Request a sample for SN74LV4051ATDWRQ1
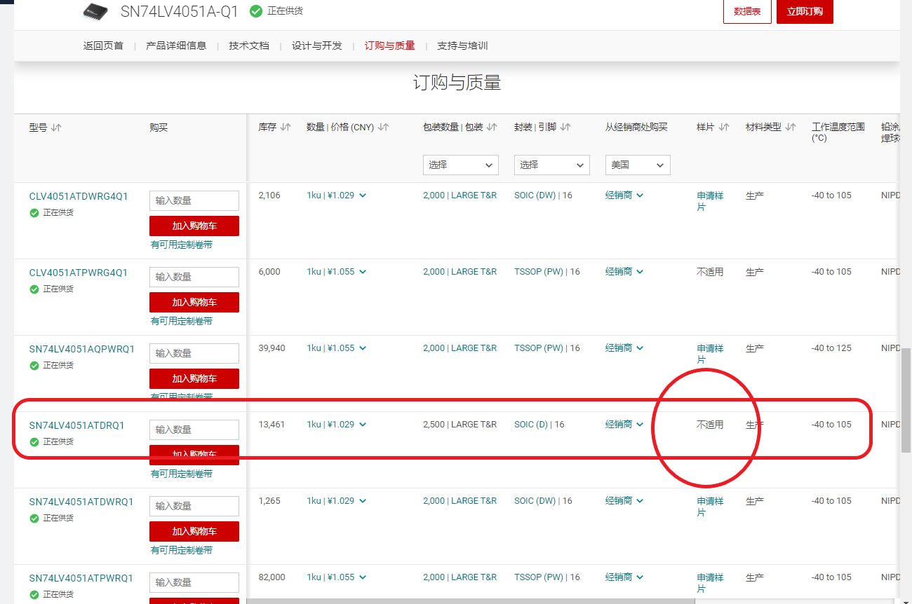The image size is (912, 604). click(x=710, y=507)
